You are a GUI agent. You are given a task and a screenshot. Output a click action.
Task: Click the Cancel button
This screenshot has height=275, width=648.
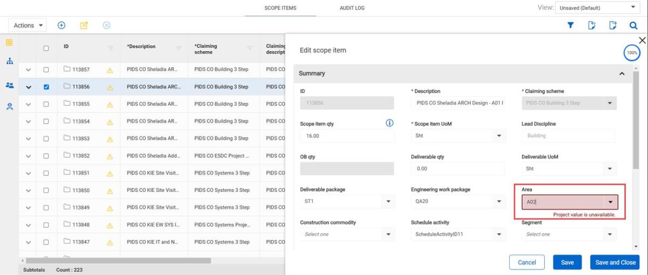tap(526, 262)
